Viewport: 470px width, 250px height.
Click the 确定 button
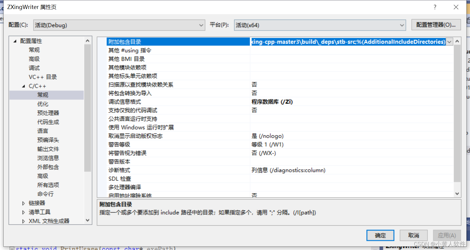(x=380, y=235)
